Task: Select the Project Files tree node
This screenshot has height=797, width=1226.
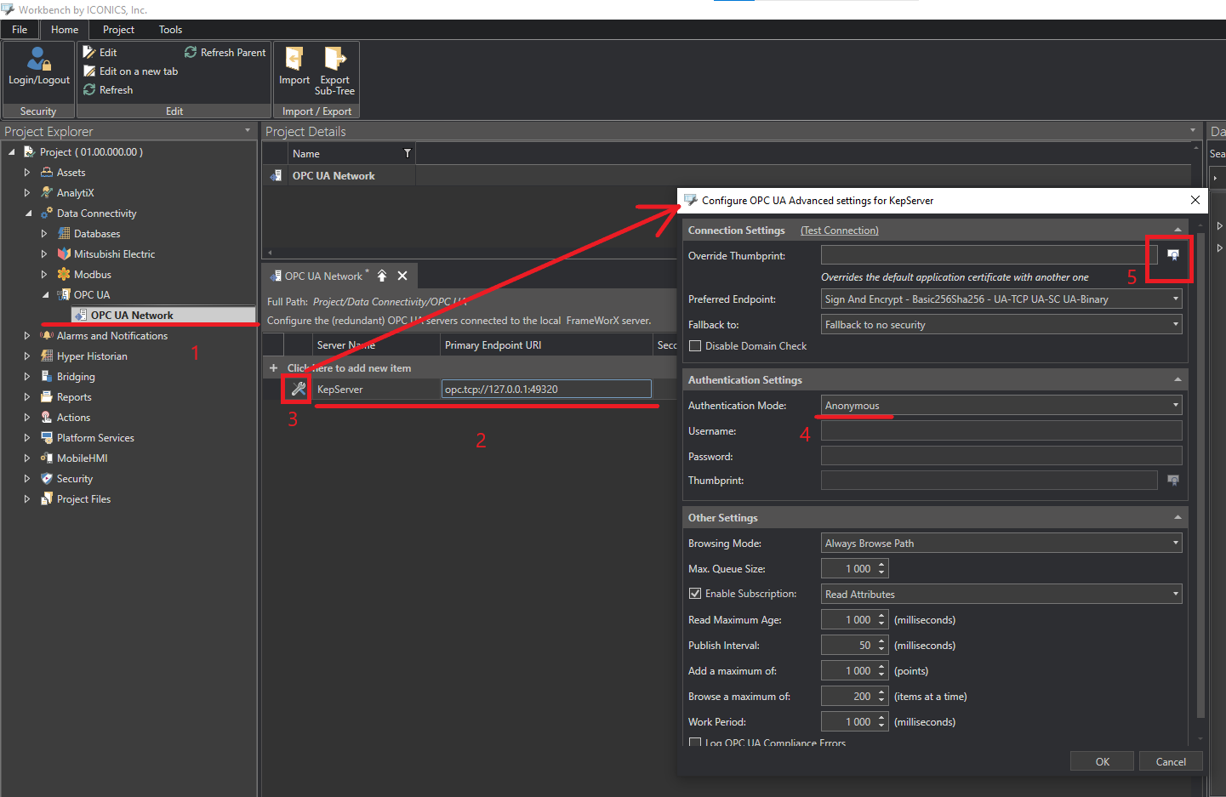Action: (x=83, y=499)
